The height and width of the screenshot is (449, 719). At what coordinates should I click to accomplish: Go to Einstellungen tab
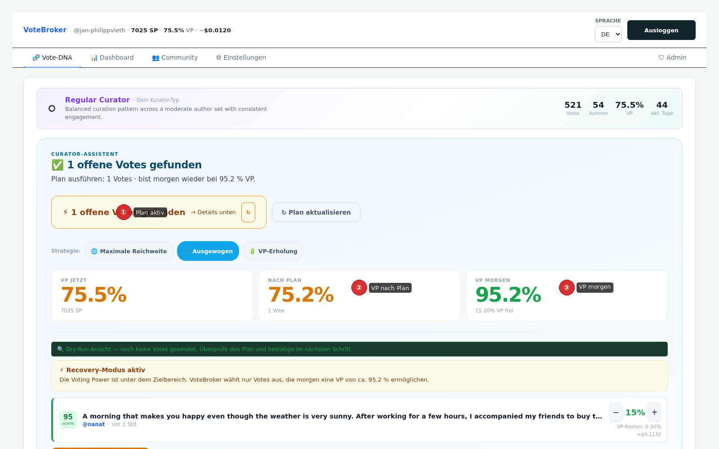(241, 57)
